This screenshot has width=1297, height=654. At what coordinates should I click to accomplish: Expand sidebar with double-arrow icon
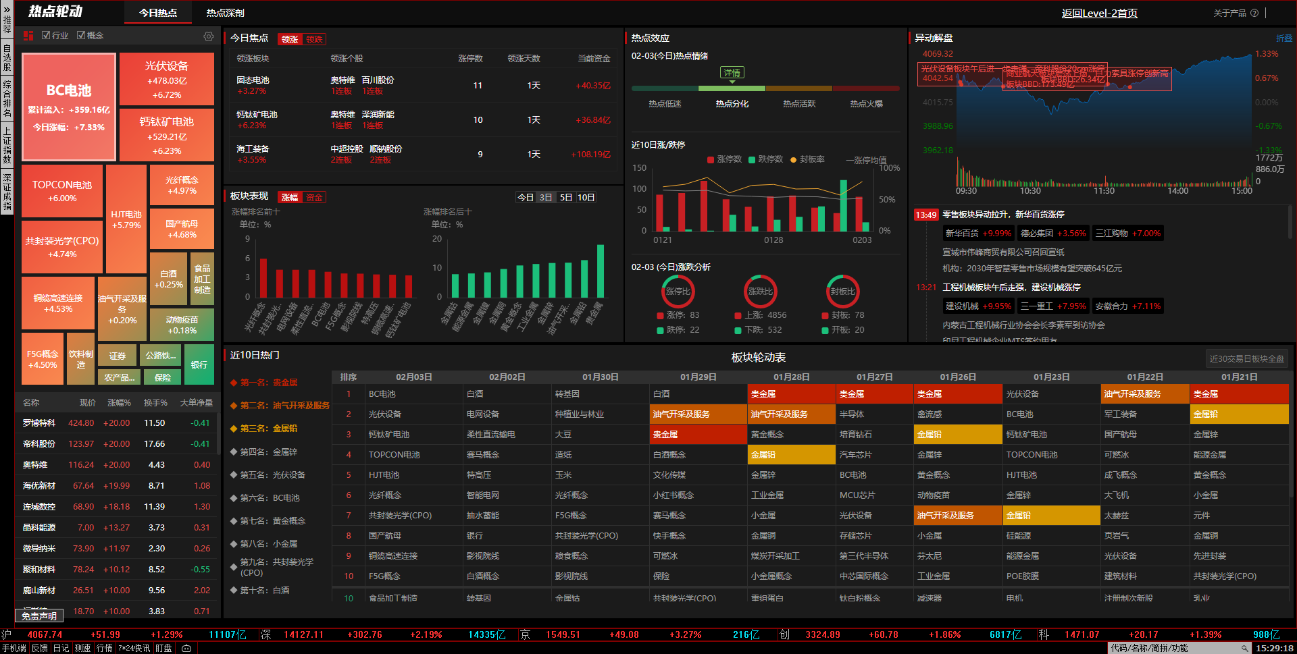point(7,10)
